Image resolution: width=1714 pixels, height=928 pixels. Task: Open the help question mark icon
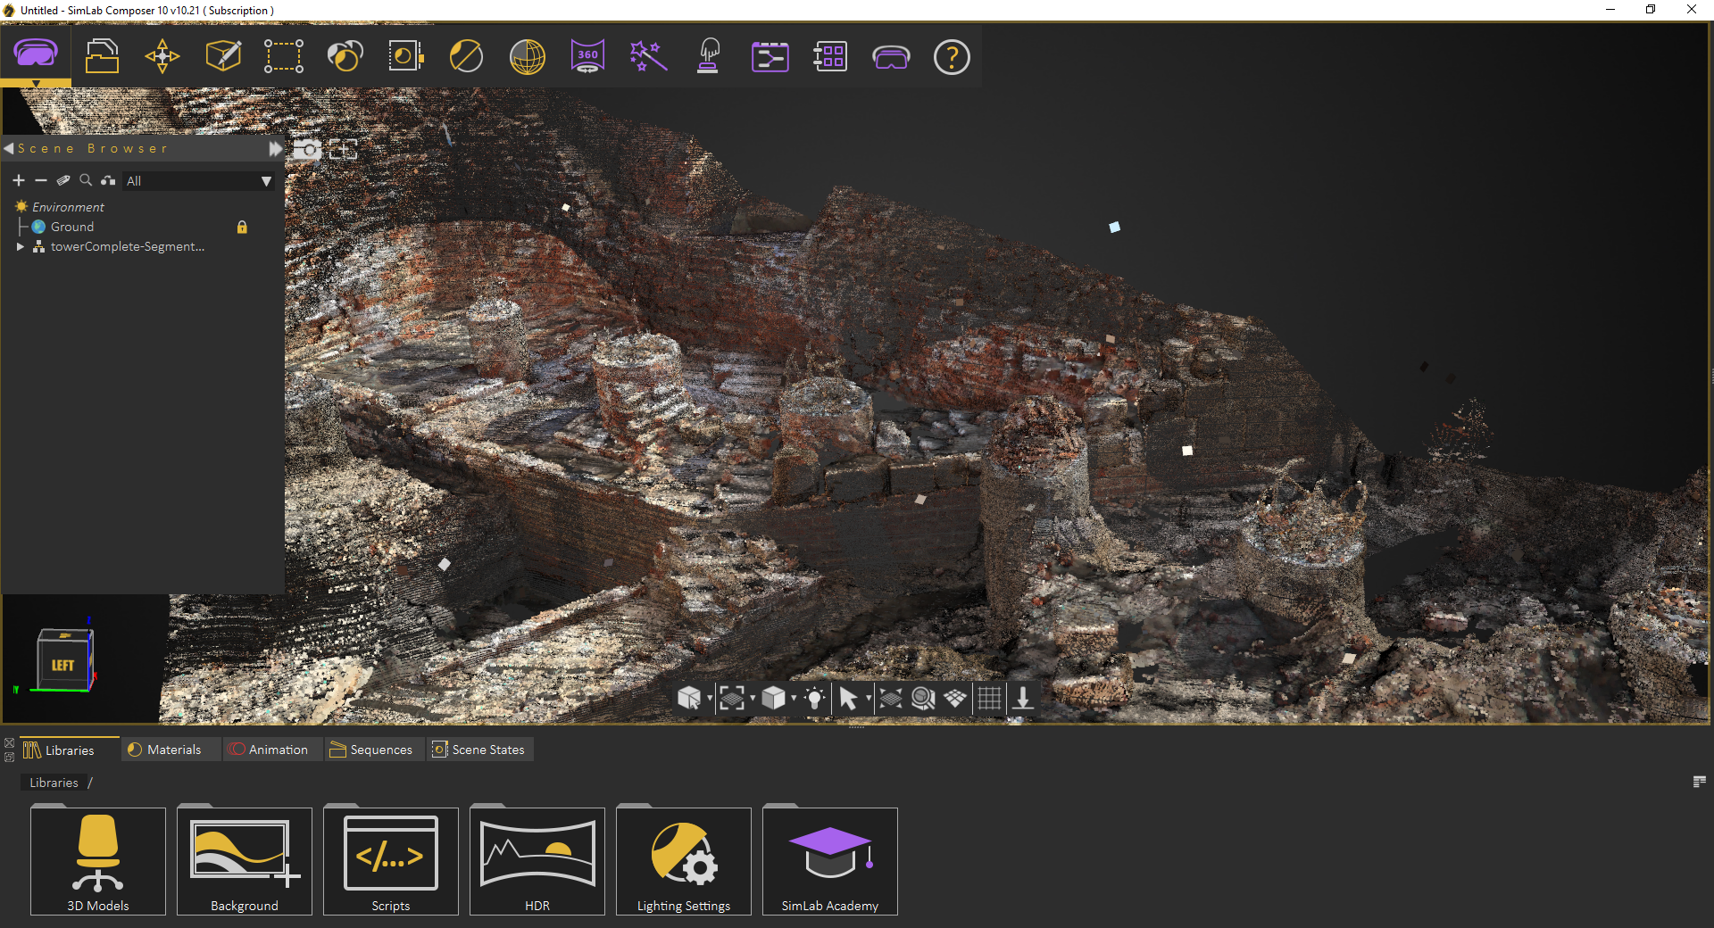click(952, 57)
